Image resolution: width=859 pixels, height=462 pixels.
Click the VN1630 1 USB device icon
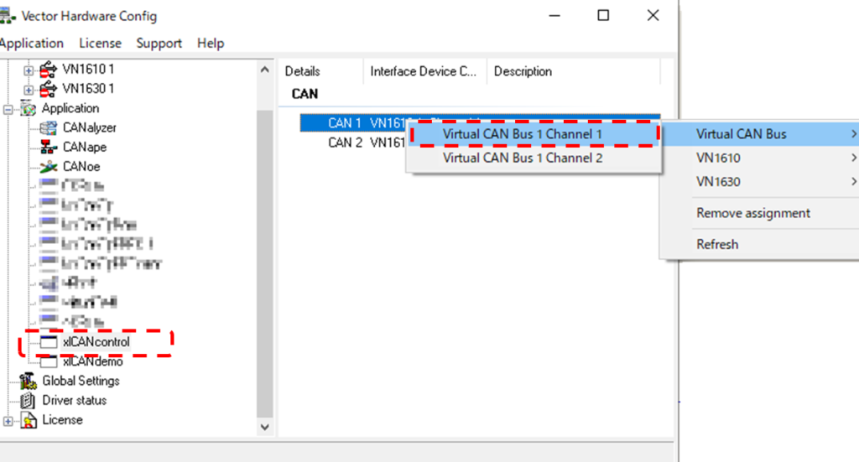(x=49, y=88)
